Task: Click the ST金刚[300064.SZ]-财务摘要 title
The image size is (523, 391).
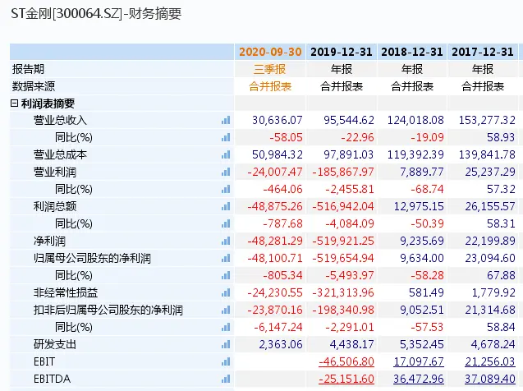Action: pyautogui.click(x=96, y=14)
